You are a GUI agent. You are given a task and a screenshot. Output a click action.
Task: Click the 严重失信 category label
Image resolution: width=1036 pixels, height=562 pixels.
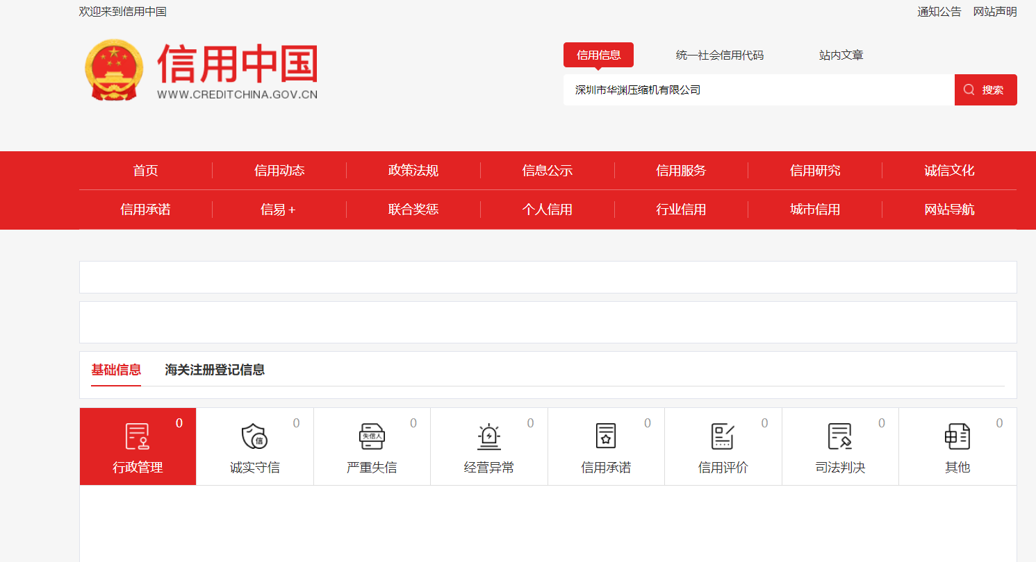[x=372, y=468]
